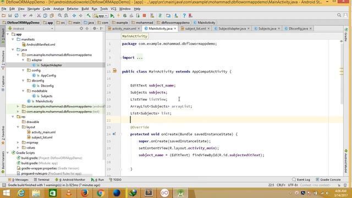Expand the values folder node
The height and width of the screenshot is (198, 352).
coord(18,148)
